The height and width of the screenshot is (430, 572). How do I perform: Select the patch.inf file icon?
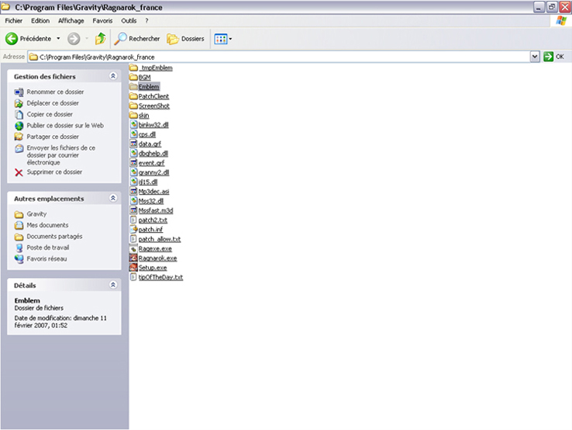133,230
